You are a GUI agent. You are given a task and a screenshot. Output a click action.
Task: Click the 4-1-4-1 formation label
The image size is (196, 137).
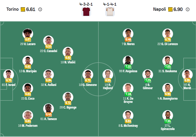click(x=110, y=4)
